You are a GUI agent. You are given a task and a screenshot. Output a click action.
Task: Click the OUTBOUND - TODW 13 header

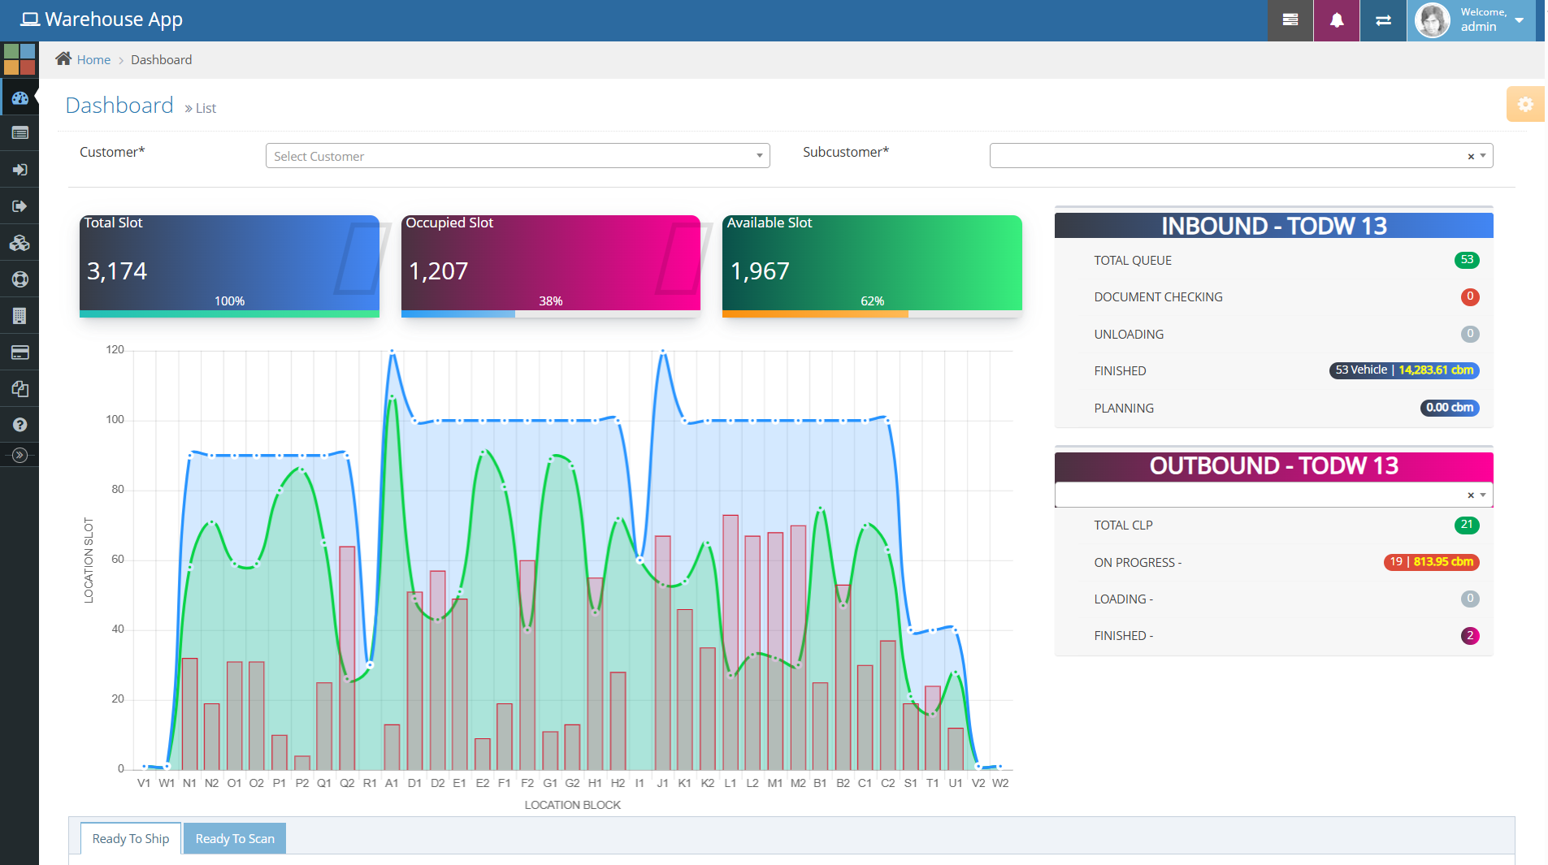1273,465
